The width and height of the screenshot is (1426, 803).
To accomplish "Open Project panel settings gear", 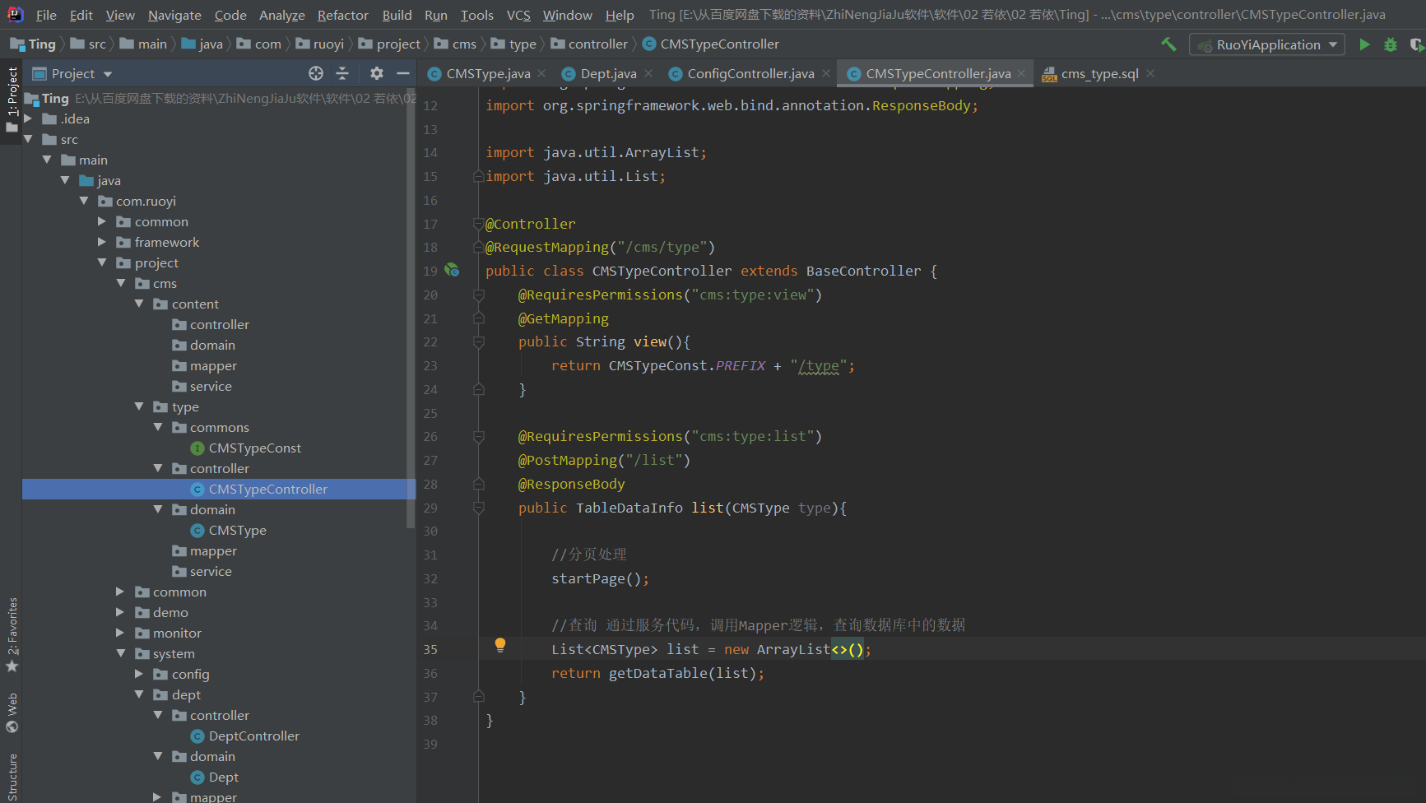I will (x=377, y=73).
